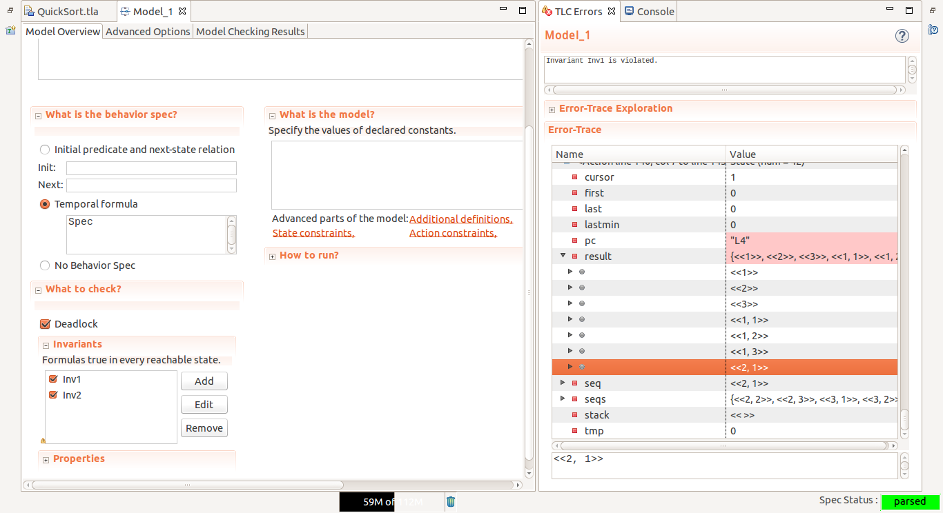Click the red variable icon beside tmp
943x513 pixels.
(574, 431)
